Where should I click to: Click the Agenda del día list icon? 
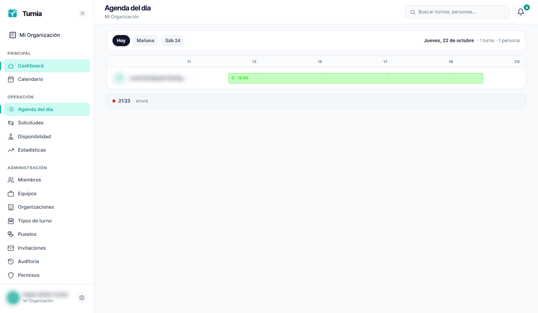pos(11,110)
